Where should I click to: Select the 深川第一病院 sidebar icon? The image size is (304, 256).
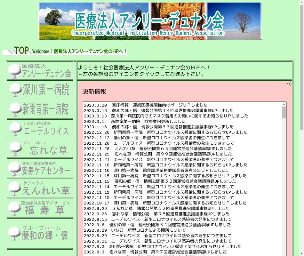40,90
